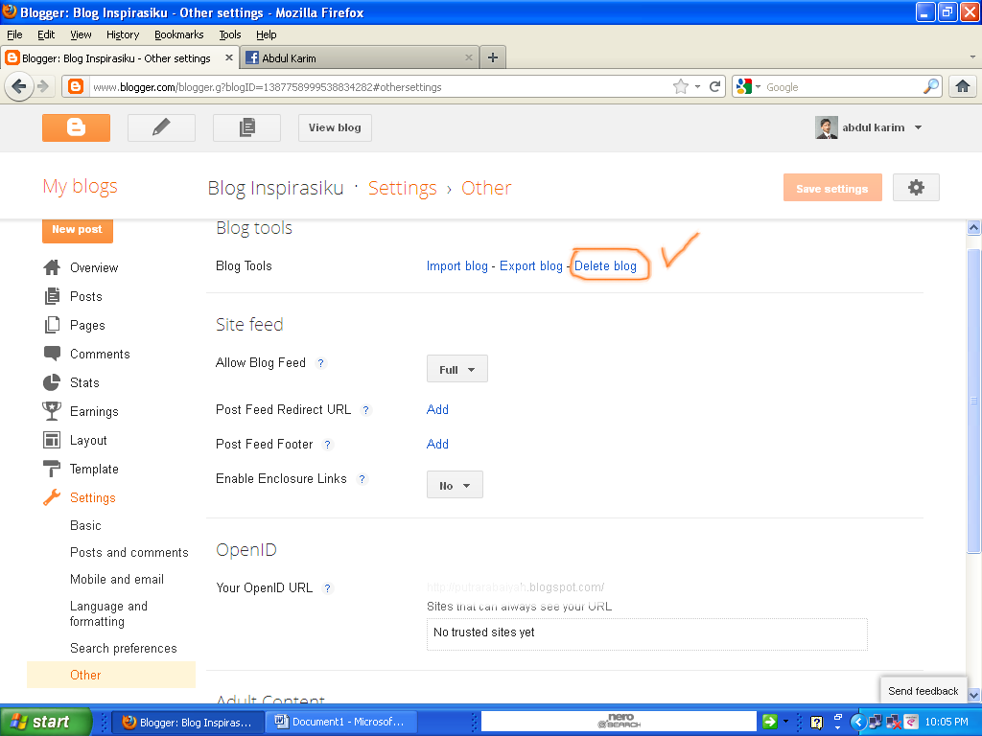Screen dimensions: 982x736
Task: Click the browser forward arrow button
Action: pos(43,86)
